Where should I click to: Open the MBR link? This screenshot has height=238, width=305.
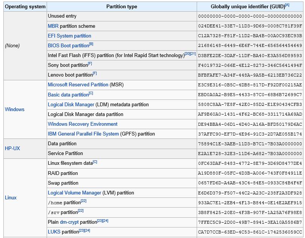tap(53, 26)
